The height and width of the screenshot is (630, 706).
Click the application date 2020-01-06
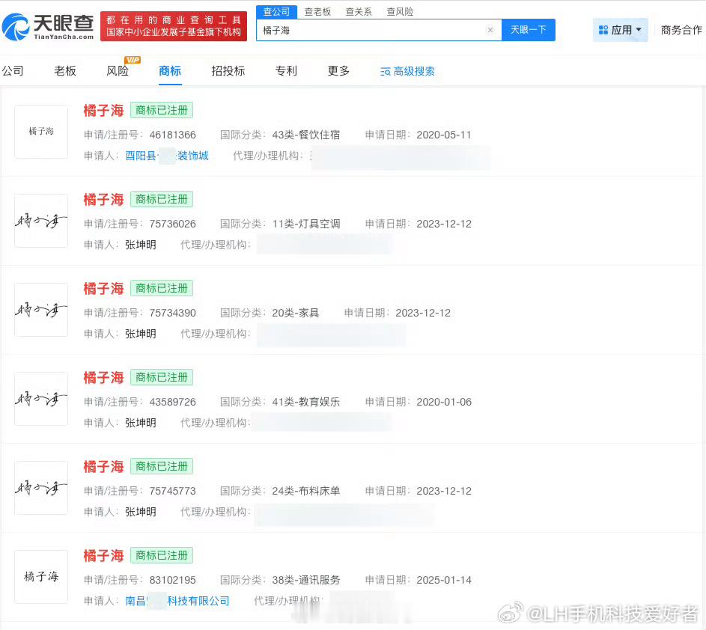pos(444,403)
